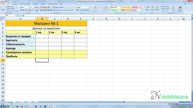Expand the cell styles gallery
This screenshot has height=108, width=193.
tap(143, 11)
